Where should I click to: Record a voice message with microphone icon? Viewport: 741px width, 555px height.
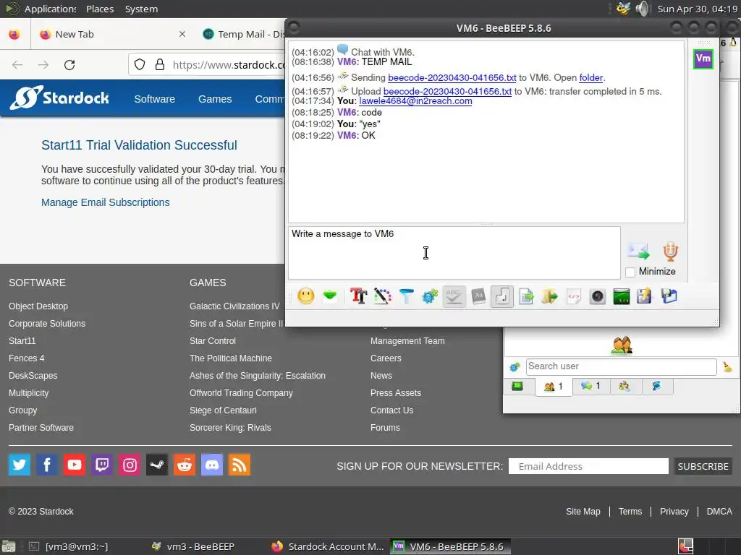tap(670, 251)
